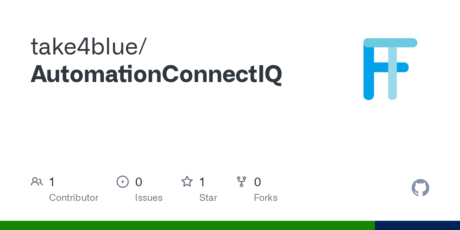Viewport: 460px width, 230px height.
Task: Click the green language bar segment
Action: point(187,225)
